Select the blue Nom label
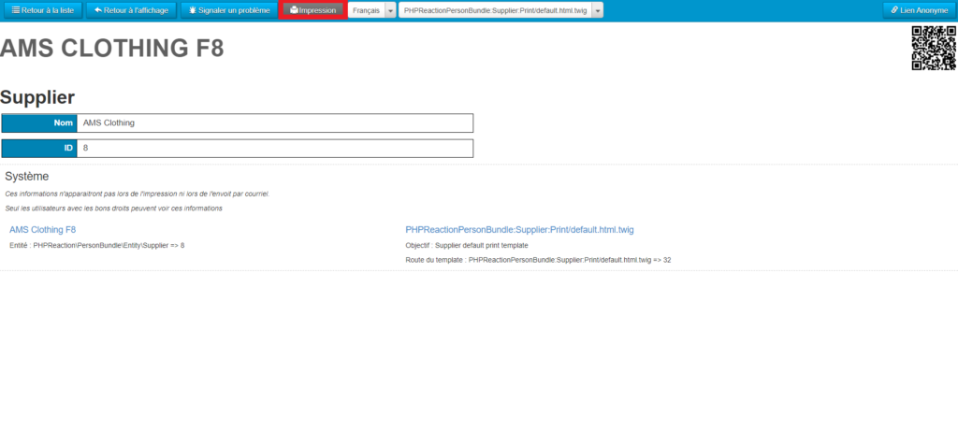Viewport: 958px width, 432px height. pyautogui.click(x=39, y=122)
